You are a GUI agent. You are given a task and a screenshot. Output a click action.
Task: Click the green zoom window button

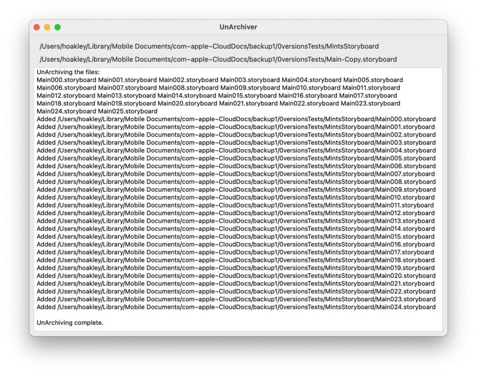click(x=57, y=27)
